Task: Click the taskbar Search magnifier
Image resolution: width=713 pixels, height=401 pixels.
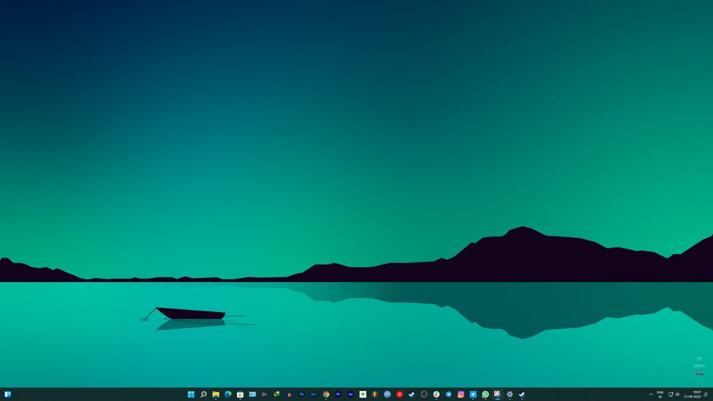Action: [203, 394]
